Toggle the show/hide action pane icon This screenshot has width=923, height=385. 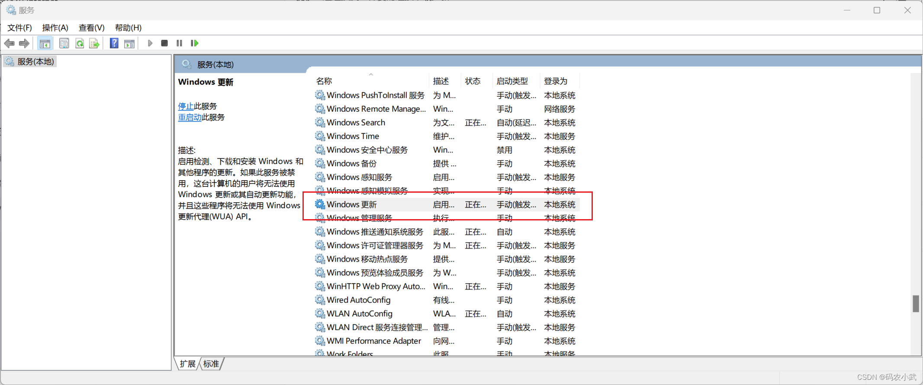(x=129, y=43)
